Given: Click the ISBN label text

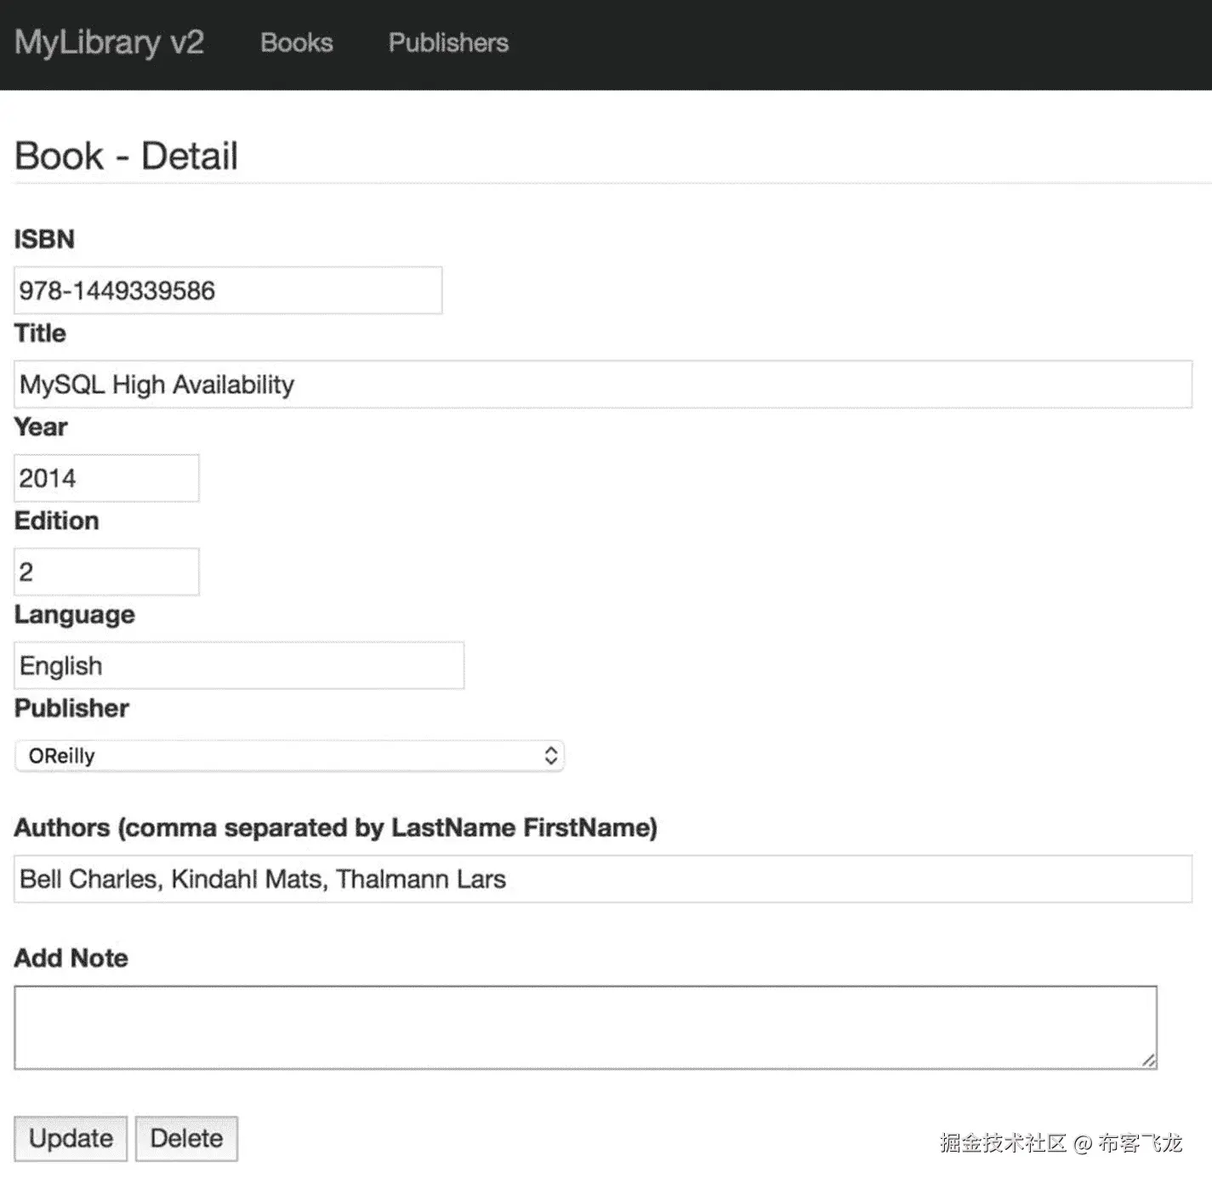Looking at the screenshot, I should pos(44,239).
